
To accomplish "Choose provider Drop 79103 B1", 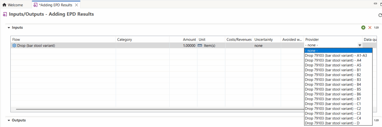I will pos(338,70).
